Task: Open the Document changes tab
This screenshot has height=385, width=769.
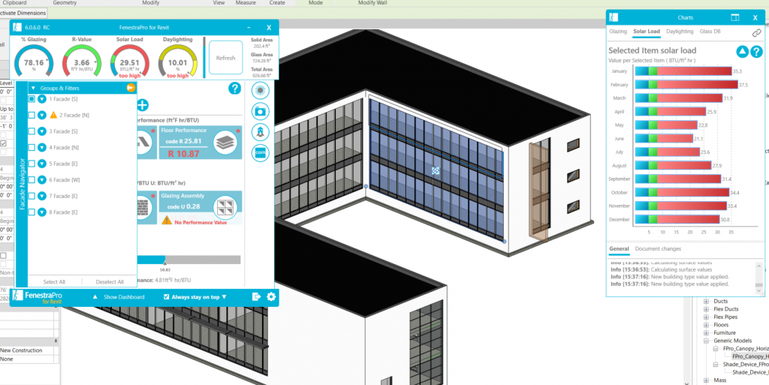Action: click(658, 249)
